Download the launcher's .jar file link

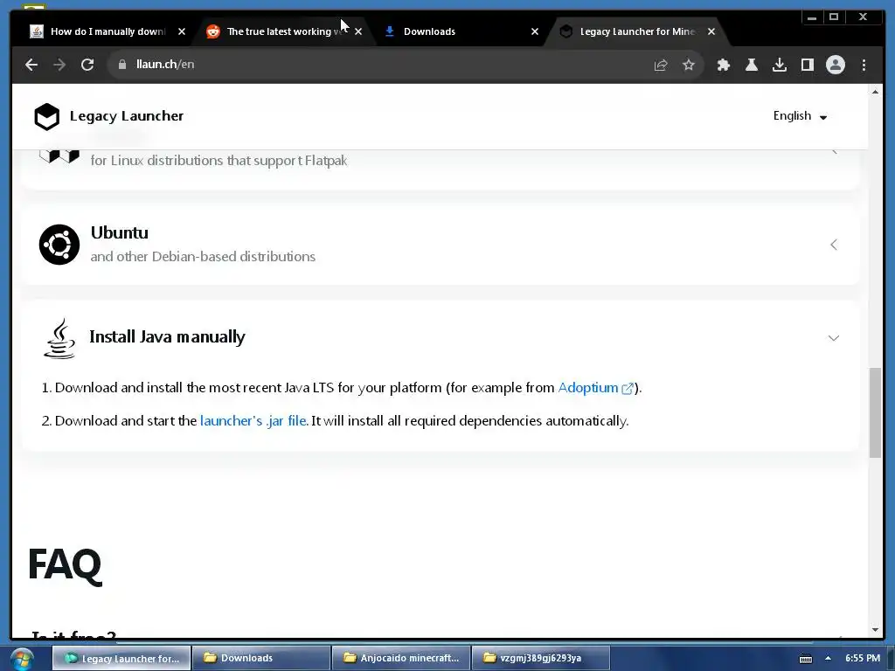[x=254, y=421]
